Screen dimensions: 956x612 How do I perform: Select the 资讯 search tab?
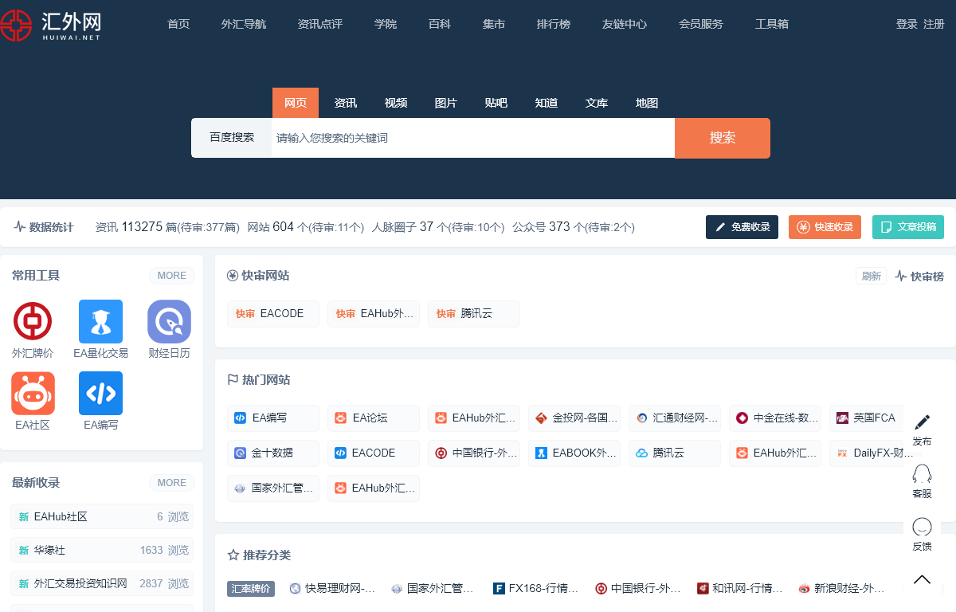(x=346, y=103)
